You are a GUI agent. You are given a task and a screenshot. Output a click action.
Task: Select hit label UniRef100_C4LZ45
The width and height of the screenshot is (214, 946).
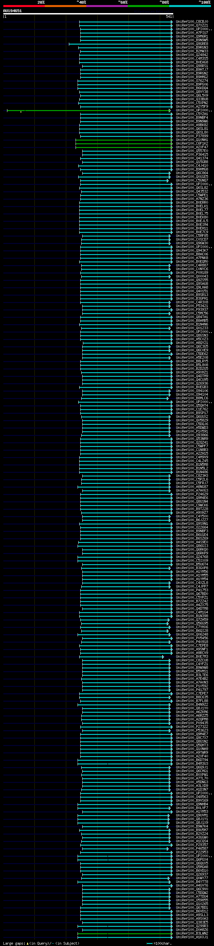pyautogui.click(x=192, y=461)
